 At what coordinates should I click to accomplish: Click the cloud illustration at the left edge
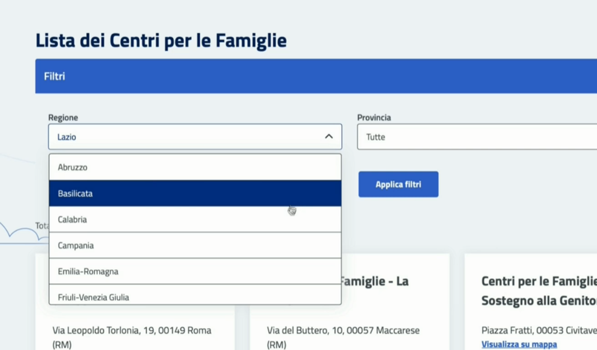pyautogui.click(x=23, y=233)
